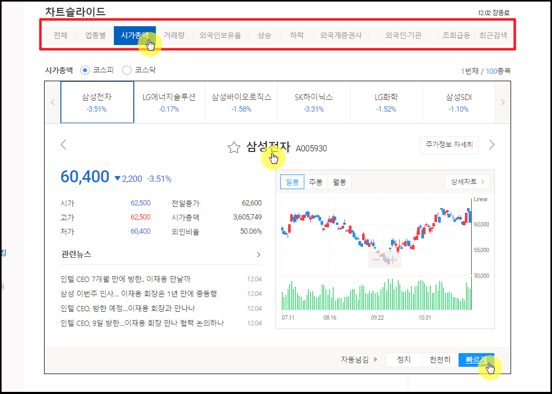Click 정지 auto-slide button
552x394 pixels.
click(x=404, y=359)
